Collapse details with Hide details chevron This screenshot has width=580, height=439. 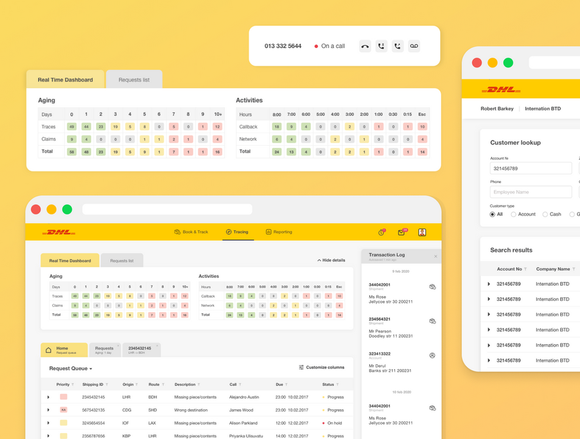[x=331, y=260]
